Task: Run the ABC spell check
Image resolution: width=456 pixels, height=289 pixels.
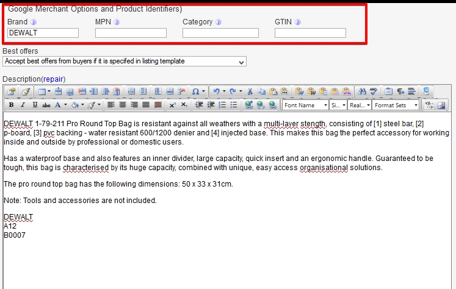Action: click(x=374, y=92)
